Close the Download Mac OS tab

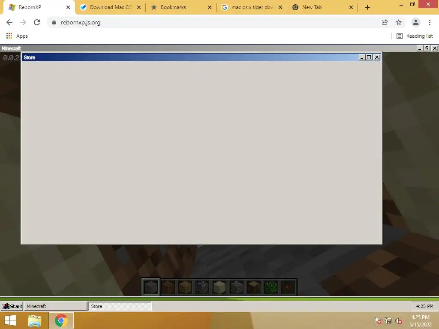[x=139, y=7]
